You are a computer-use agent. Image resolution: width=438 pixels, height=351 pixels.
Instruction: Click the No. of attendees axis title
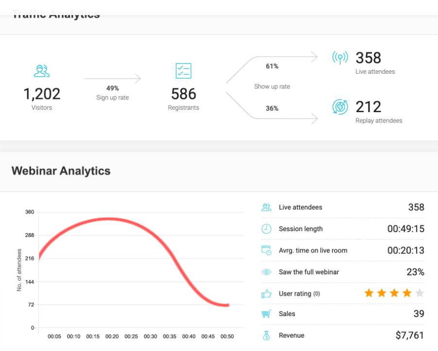(19, 270)
